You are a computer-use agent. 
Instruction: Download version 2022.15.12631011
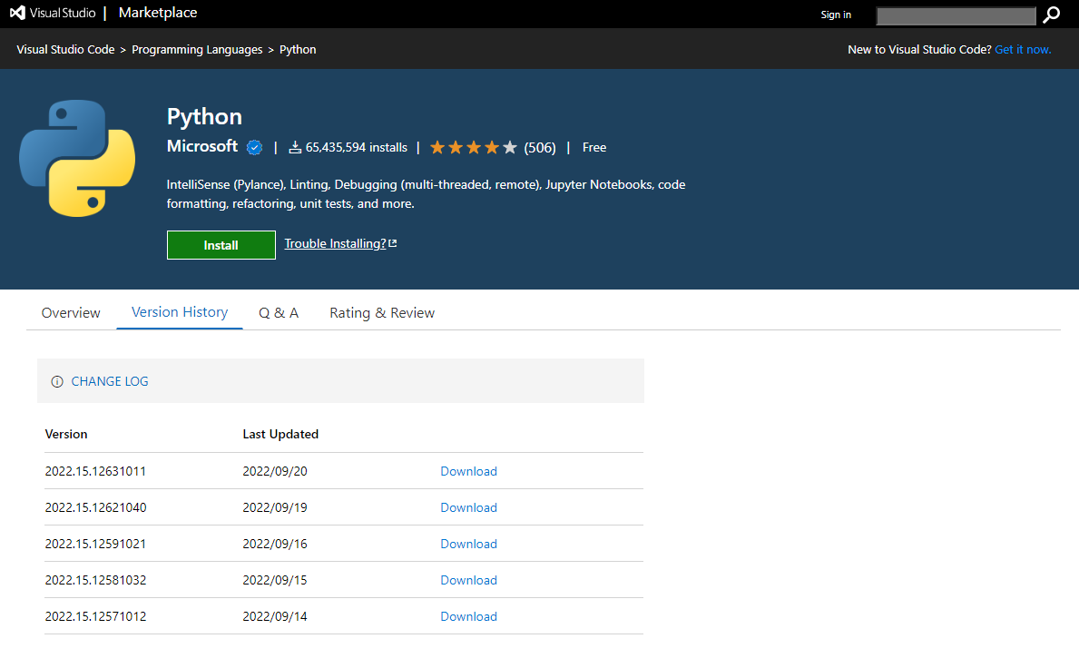pos(468,471)
